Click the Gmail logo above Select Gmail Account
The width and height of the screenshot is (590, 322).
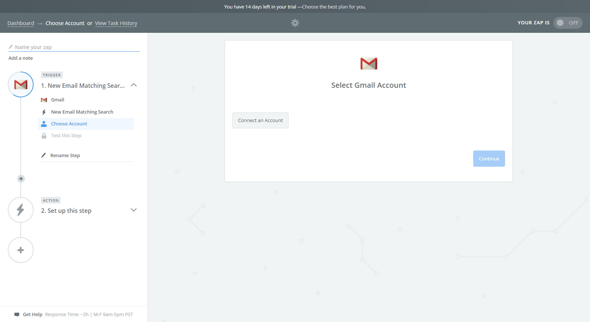(369, 64)
